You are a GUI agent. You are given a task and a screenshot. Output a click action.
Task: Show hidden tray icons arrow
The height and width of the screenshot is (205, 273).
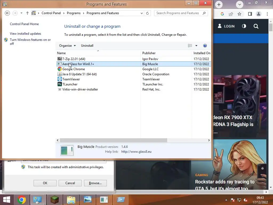[x=226, y=200]
